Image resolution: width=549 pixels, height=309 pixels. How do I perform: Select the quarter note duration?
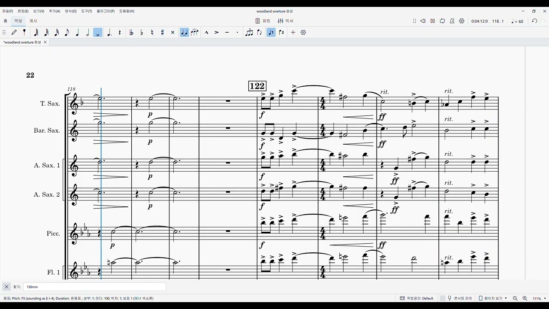[x=77, y=32]
